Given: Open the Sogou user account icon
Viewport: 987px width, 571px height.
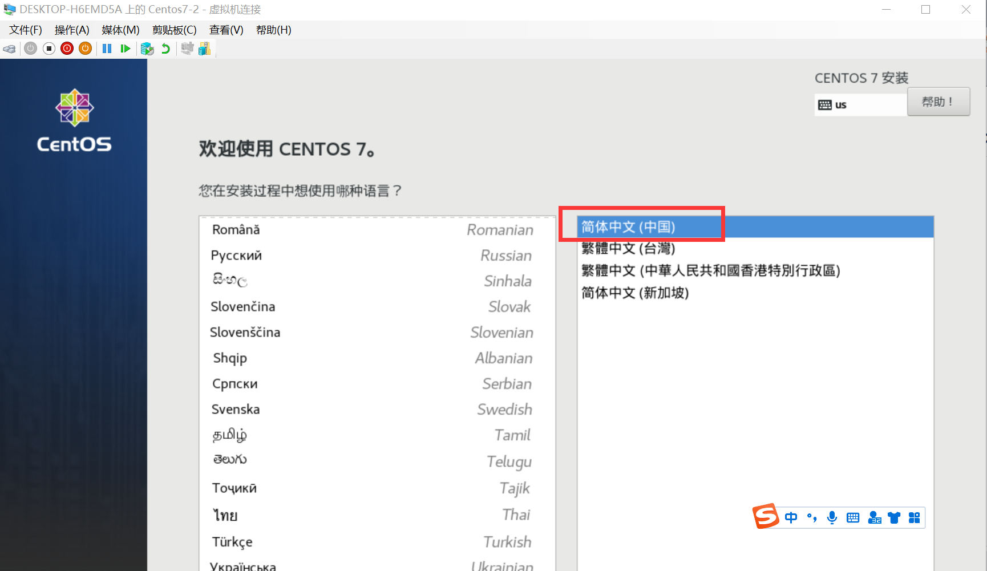Looking at the screenshot, I should (874, 517).
